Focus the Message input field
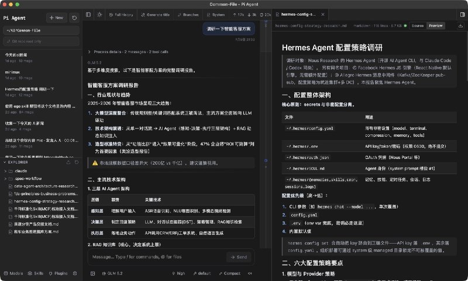 [x=157, y=257]
